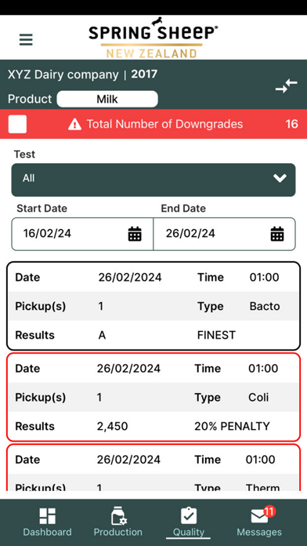Click the Start Date field 16/02/24
The width and height of the screenshot is (307, 546).
(x=82, y=234)
